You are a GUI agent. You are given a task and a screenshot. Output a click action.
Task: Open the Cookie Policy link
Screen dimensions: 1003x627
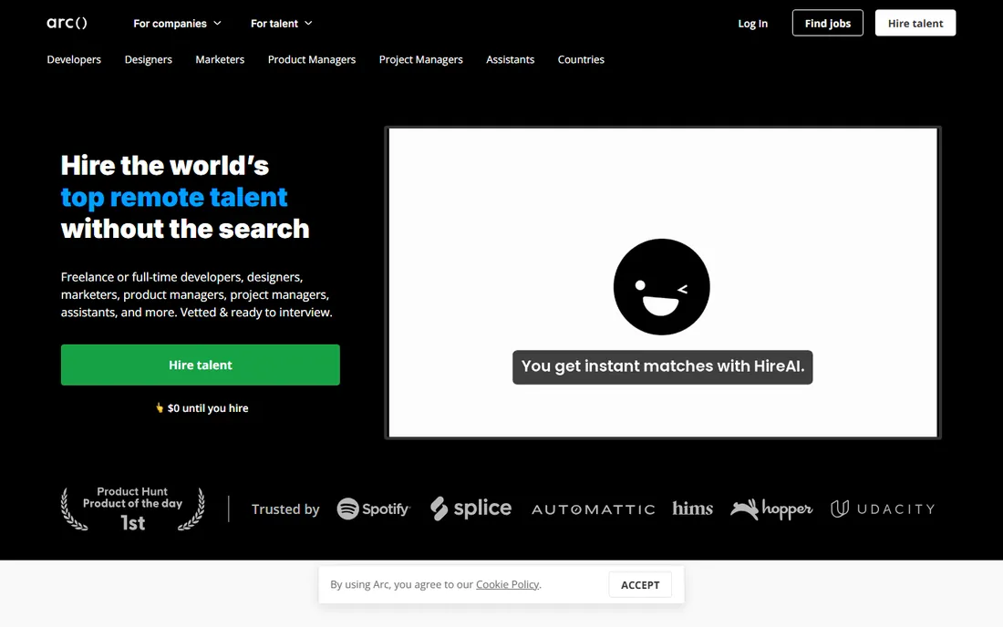(507, 584)
